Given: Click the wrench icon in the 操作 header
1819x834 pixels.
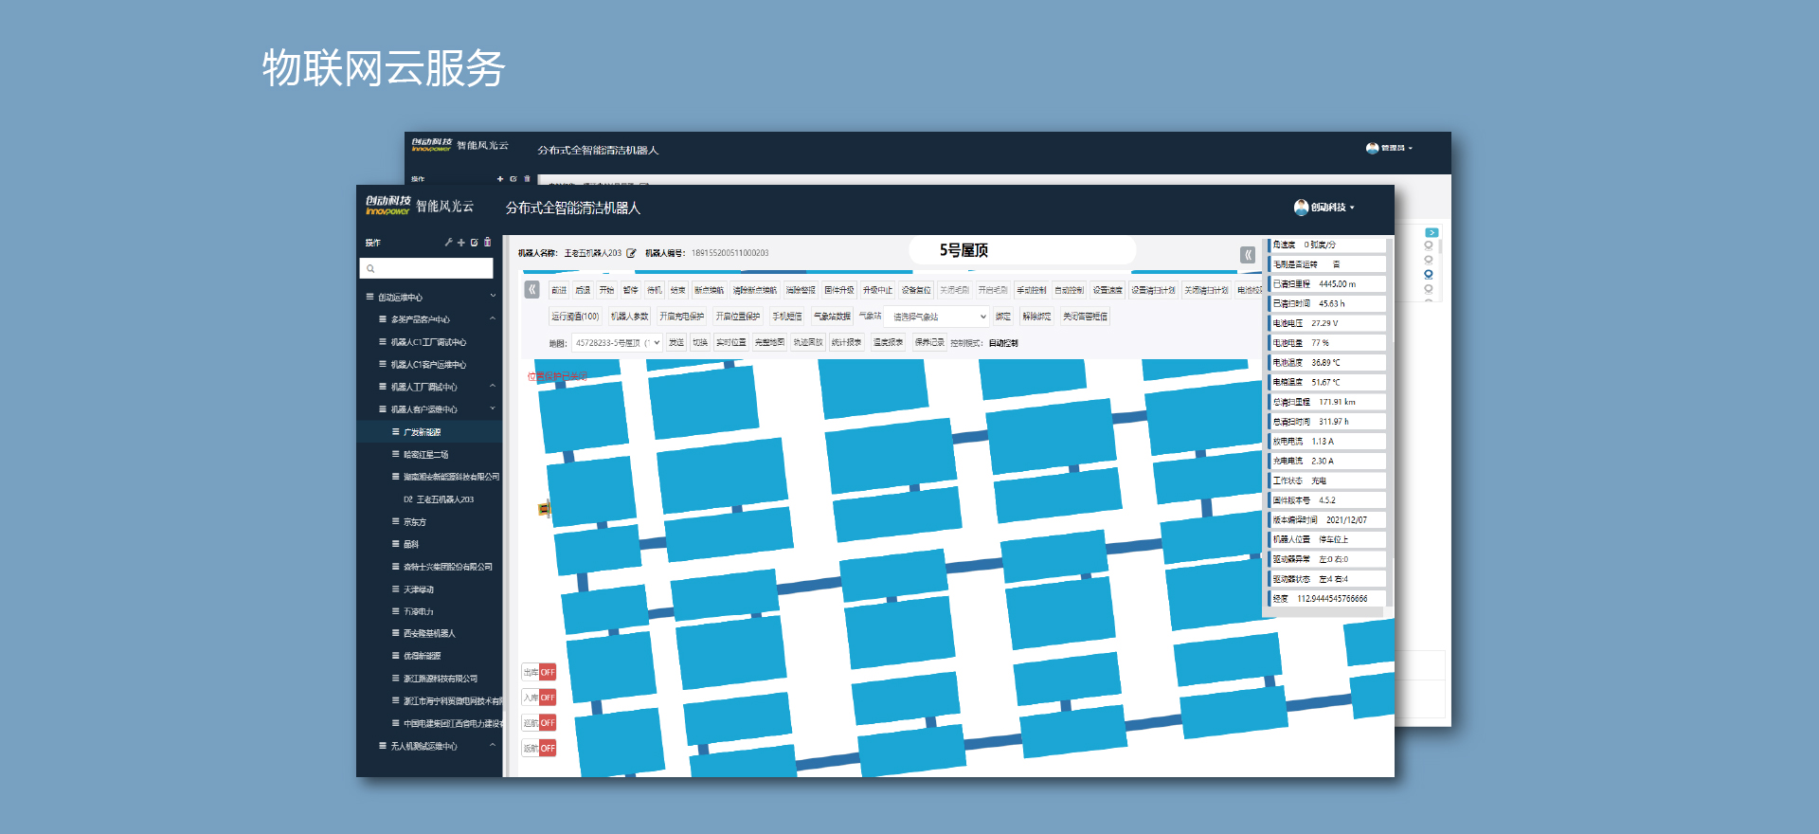Looking at the screenshot, I should 449,243.
